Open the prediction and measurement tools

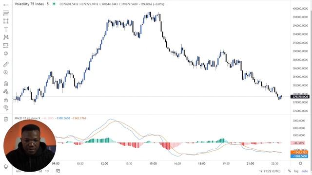(6, 45)
